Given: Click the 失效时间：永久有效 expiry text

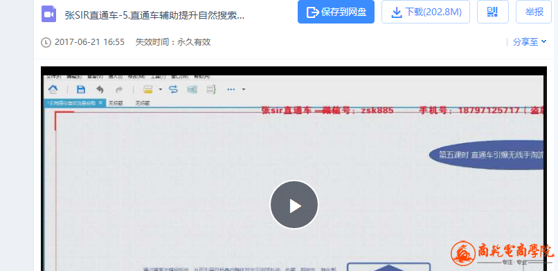Looking at the screenshot, I should pos(173,42).
